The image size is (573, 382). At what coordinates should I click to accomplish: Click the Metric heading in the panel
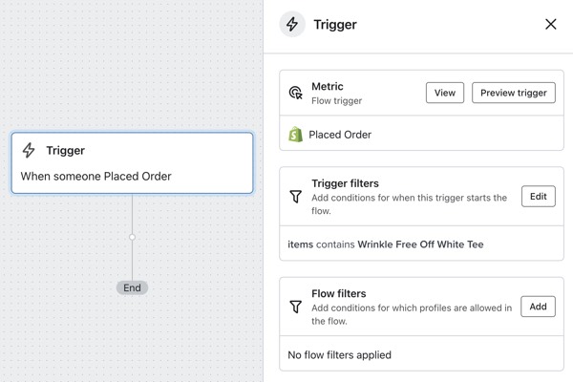point(328,86)
